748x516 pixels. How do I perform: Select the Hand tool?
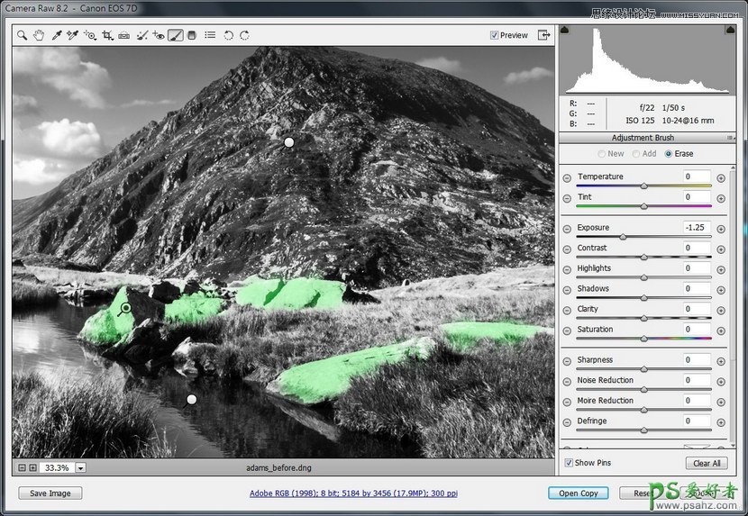click(x=39, y=36)
